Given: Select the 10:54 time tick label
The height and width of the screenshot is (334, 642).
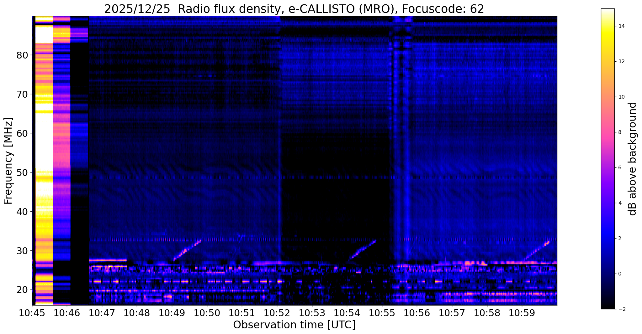Looking at the screenshot, I should pyautogui.click(x=347, y=313).
